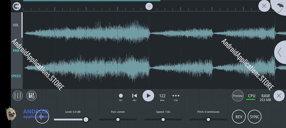Select the VOL automation tab
Image resolution: width=286 pixels, height=128 pixels.
click(16, 25)
